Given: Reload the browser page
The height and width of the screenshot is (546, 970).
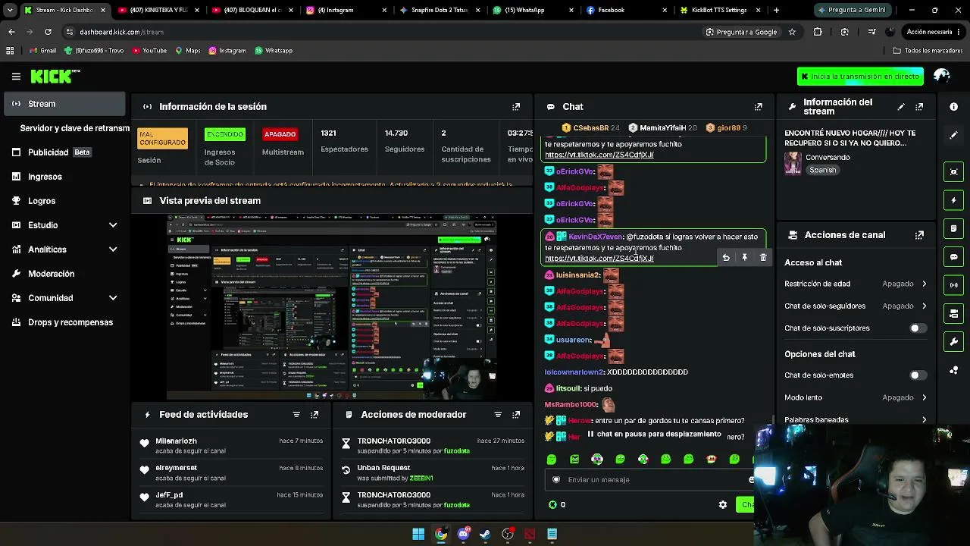Looking at the screenshot, I should [x=48, y=32].
